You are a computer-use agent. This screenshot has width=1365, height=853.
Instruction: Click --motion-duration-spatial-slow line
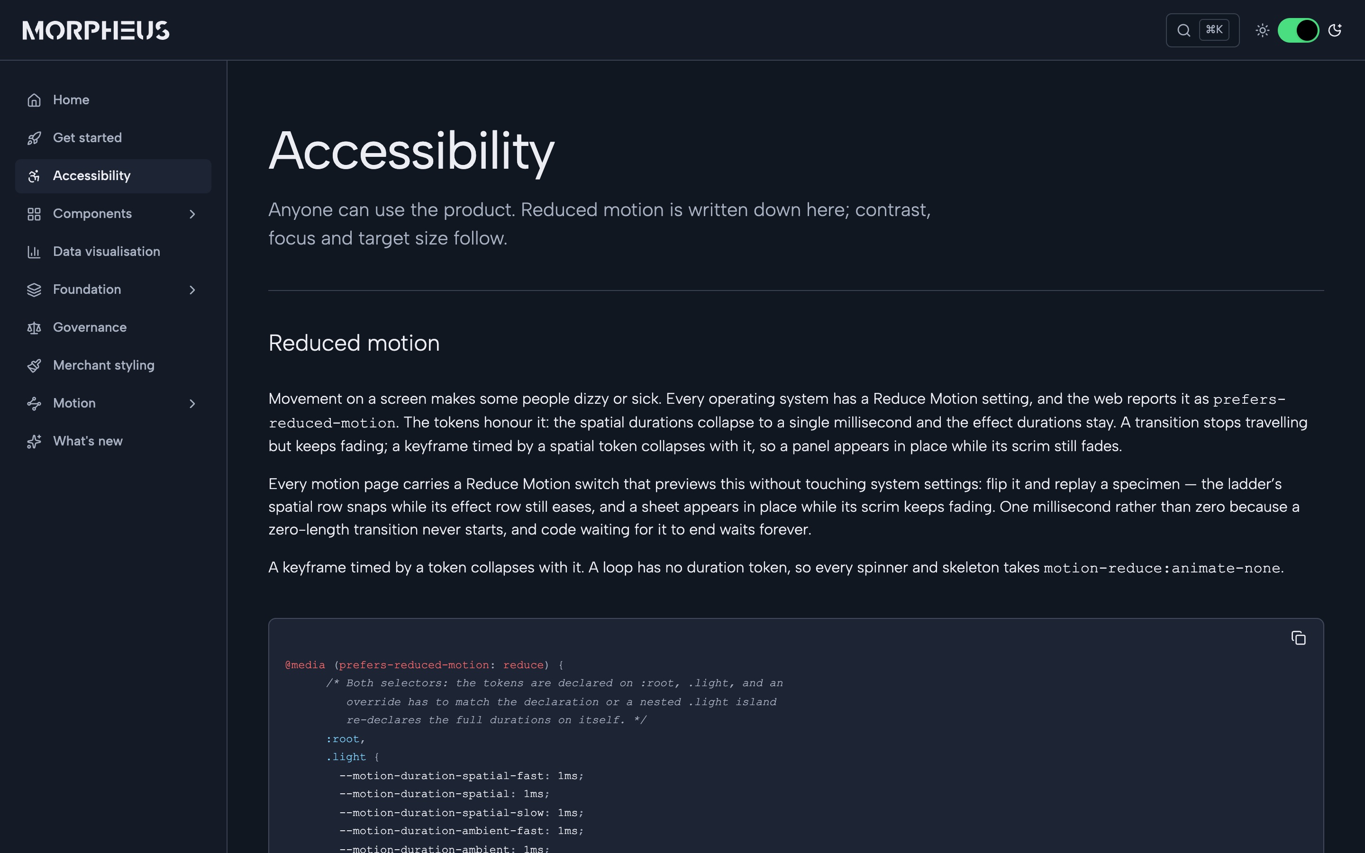[x=461, y=813]
